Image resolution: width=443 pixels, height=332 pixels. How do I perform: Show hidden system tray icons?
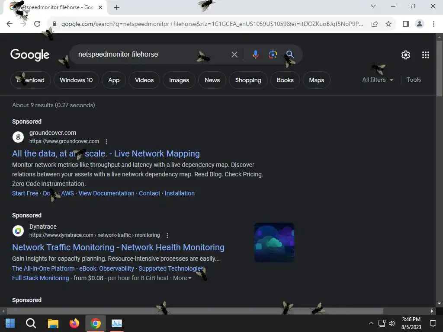click(x=371, y=323)
